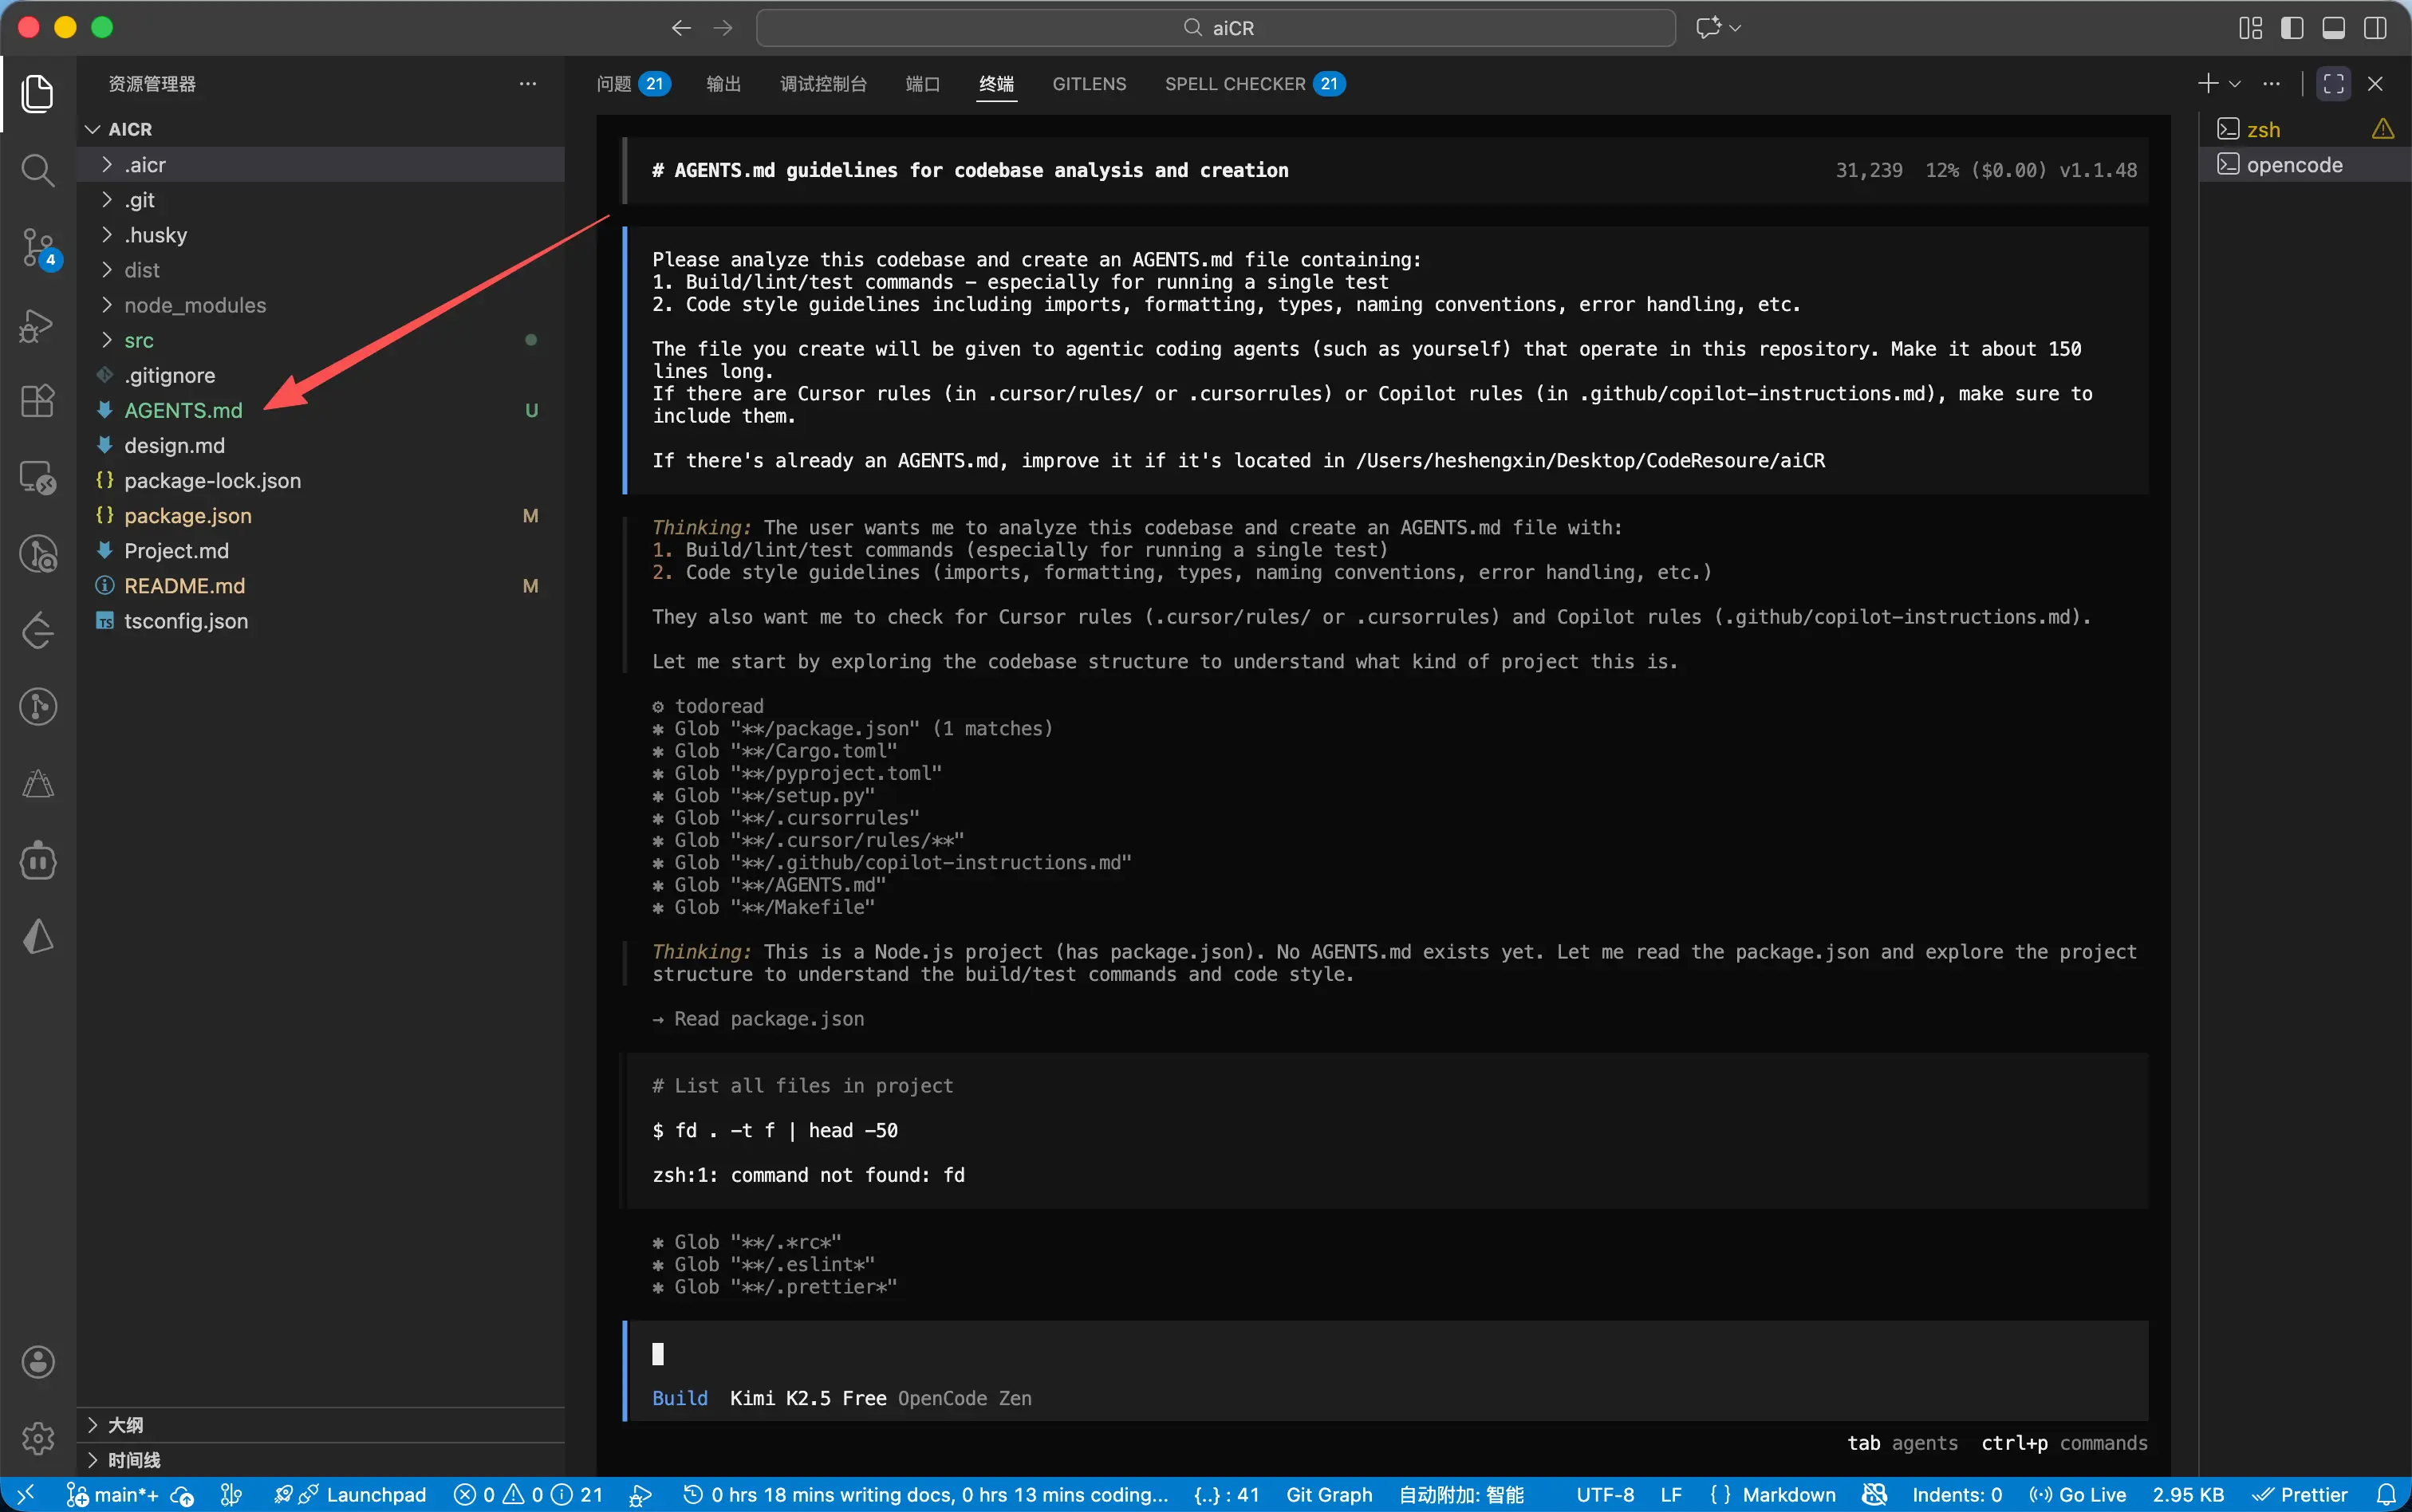Expand the 大纲 outline section

click(125, 1425)
